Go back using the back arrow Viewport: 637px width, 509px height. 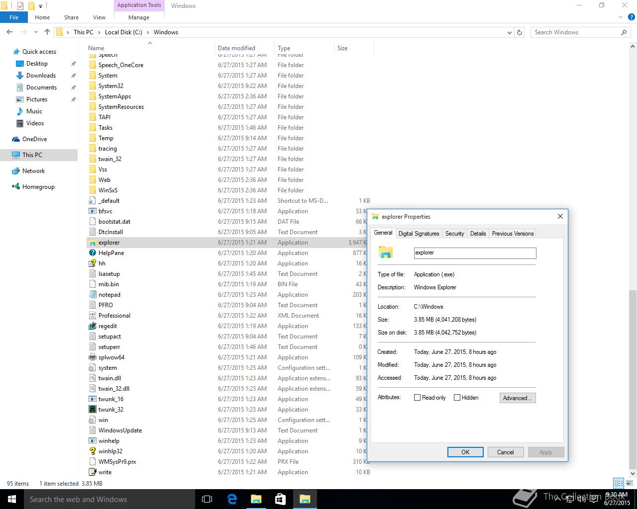click(x=9, y=32)
